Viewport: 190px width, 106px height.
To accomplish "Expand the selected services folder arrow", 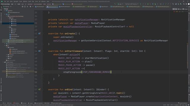I will coord(10,24).
